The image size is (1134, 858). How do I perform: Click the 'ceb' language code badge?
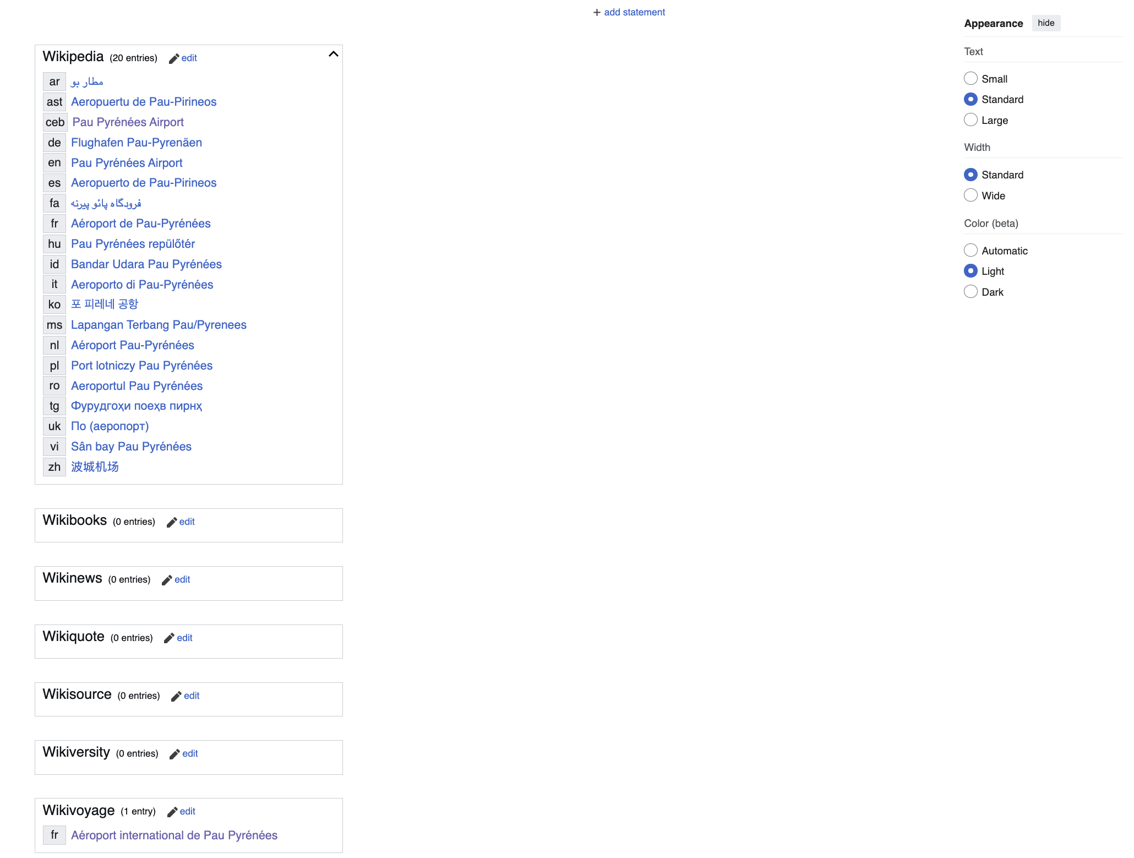55,122
